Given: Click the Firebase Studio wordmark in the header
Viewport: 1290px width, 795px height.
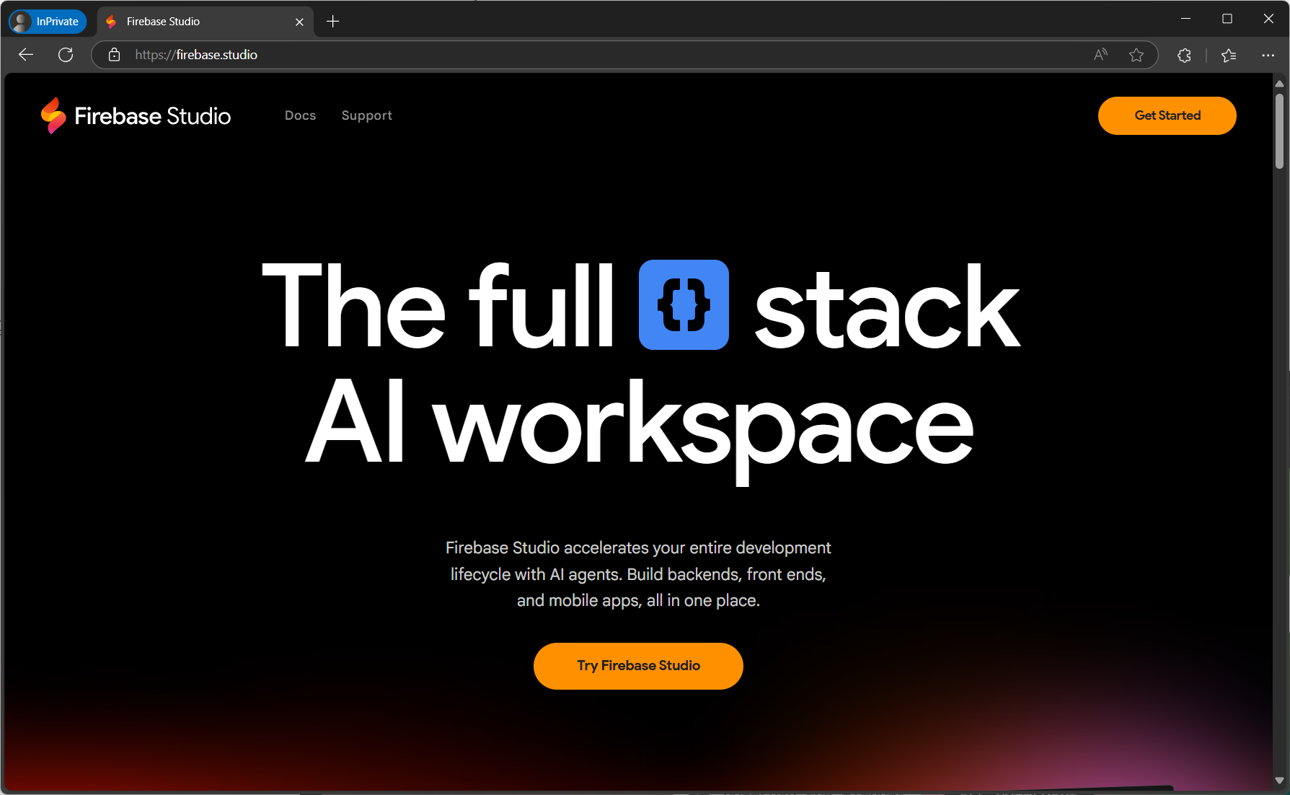Looking at the screenshot, I should pos(152,115).
